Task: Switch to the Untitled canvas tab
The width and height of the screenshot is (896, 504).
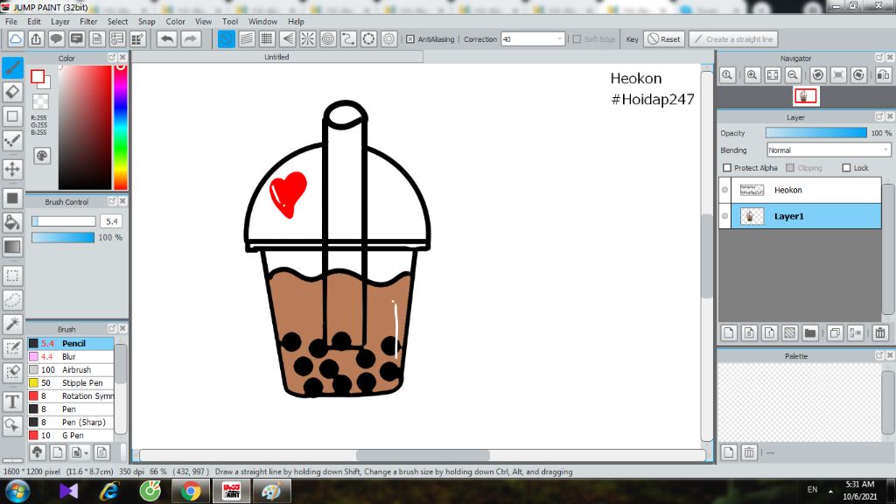Action: 277,57
